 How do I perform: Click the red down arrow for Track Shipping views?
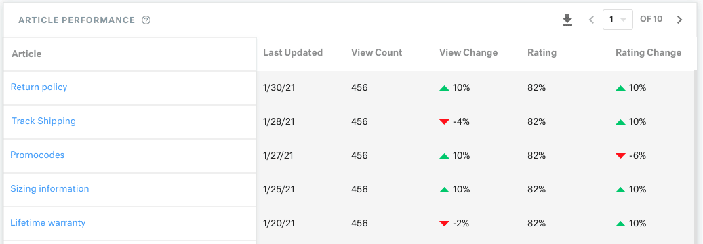(x=444, y=122)
